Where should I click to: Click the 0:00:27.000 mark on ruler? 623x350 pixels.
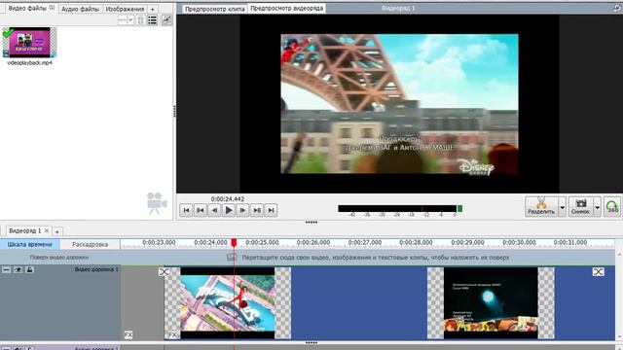tap(365, 242)
